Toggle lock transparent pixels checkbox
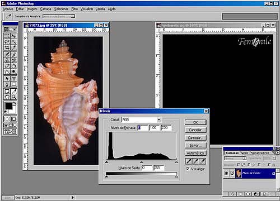The image size is (280, 201). point(238,165)
